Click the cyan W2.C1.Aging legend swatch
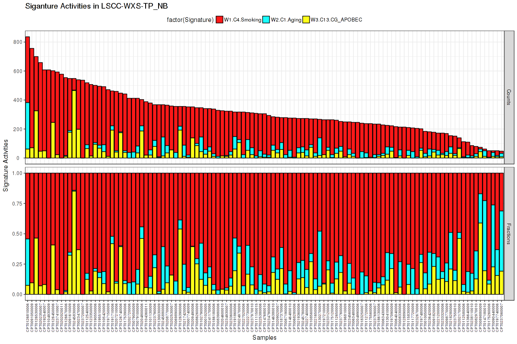This screenshot has height=344, width=517. coord(266,19)
